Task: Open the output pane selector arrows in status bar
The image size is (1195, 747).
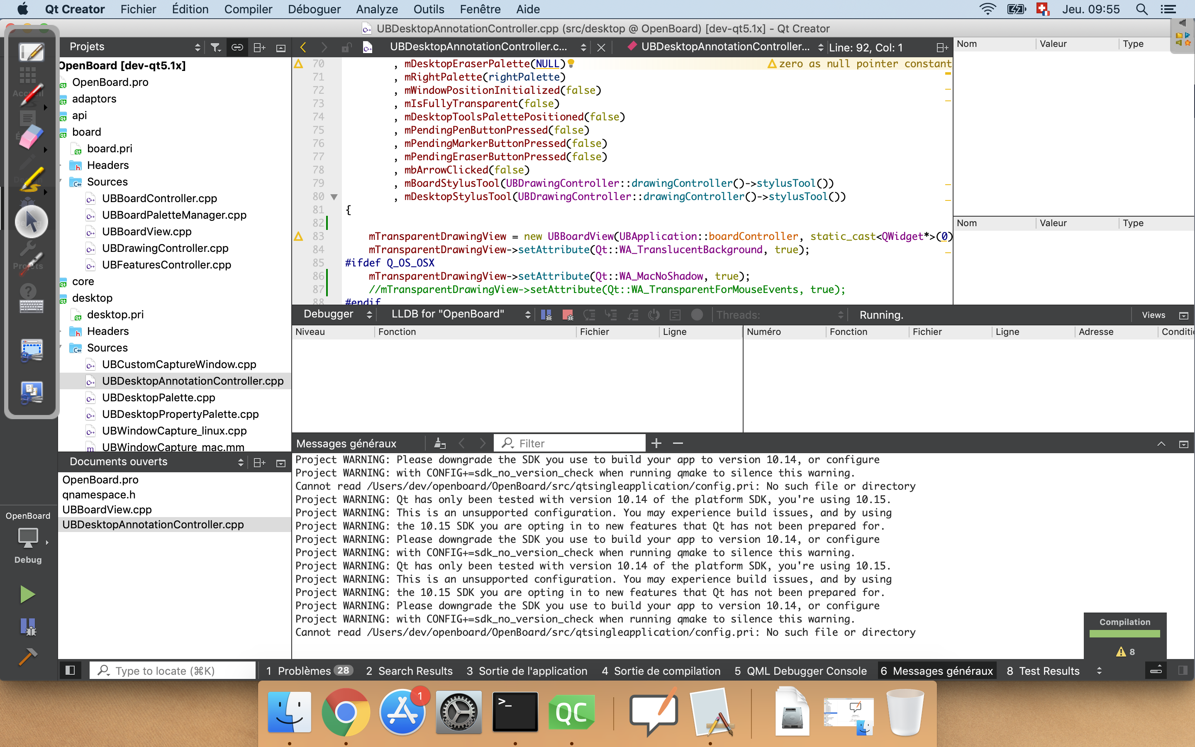Action: (1099, 670)
